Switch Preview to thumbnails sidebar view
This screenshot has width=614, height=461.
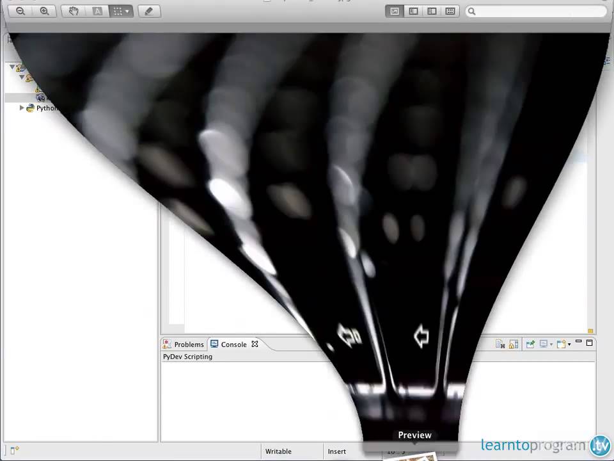click(x=413, y=11)
